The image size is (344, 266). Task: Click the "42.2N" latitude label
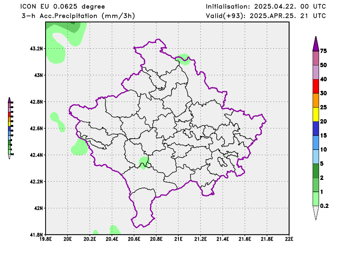[37, 182]
